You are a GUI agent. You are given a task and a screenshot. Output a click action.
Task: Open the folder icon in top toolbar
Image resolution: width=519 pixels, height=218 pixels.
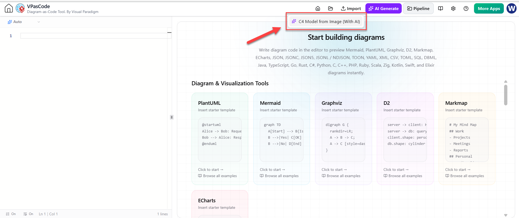click(x=330, y=8)
